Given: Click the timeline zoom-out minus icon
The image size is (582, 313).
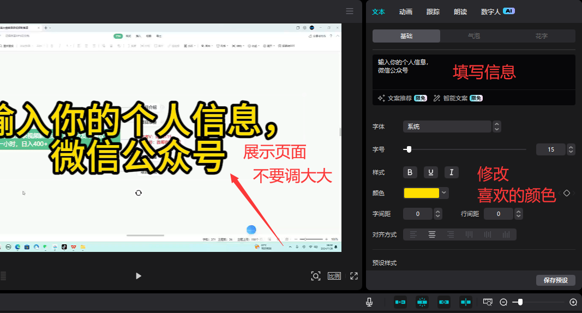Looking at the screenshot, I should pos(503,302).
